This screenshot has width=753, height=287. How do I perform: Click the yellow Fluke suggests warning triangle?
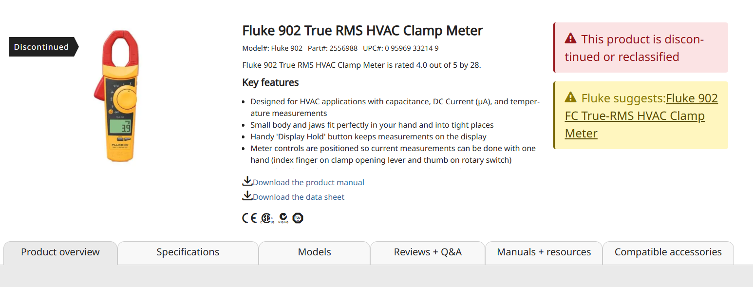(x=570, y=98)
